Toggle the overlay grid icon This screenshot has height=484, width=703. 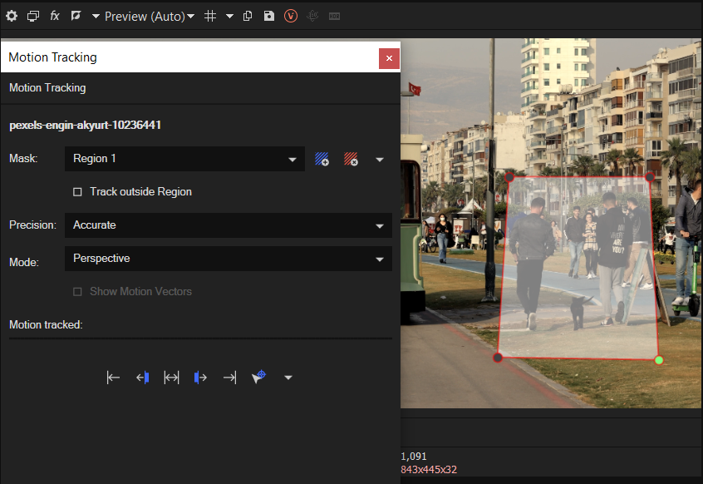tap(210, 16)
